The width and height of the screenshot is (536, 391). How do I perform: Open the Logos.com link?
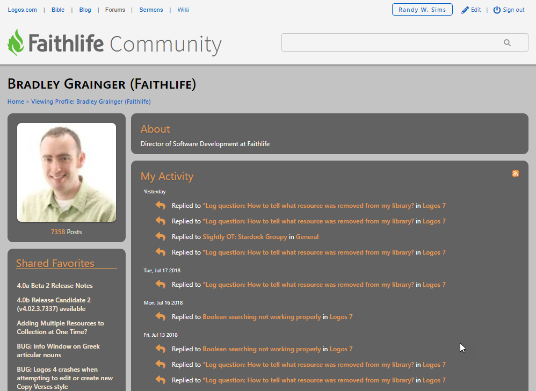22,10
